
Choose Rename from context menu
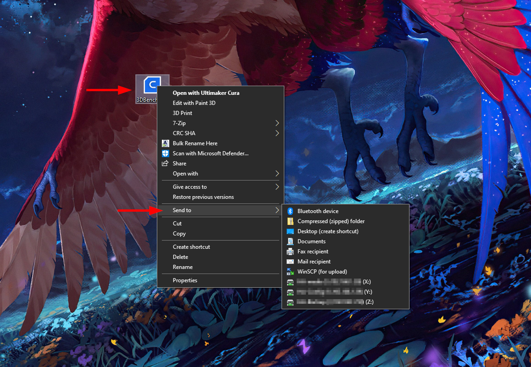point(221,267)
